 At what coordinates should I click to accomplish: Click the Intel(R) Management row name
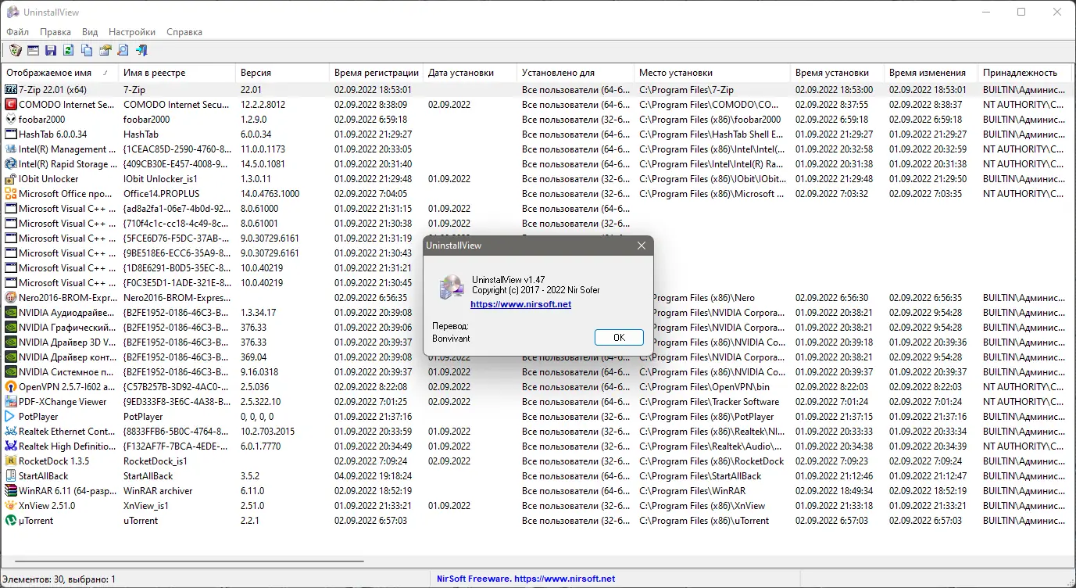(66, 149)
